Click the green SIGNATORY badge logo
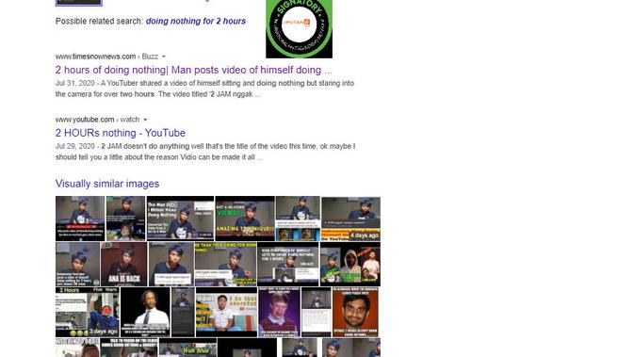 [300, 28]
